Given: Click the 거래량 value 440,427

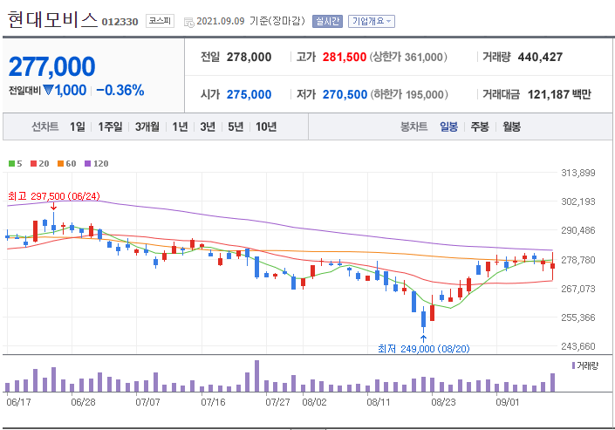Looking at the screenshot, I should (541, 58).
